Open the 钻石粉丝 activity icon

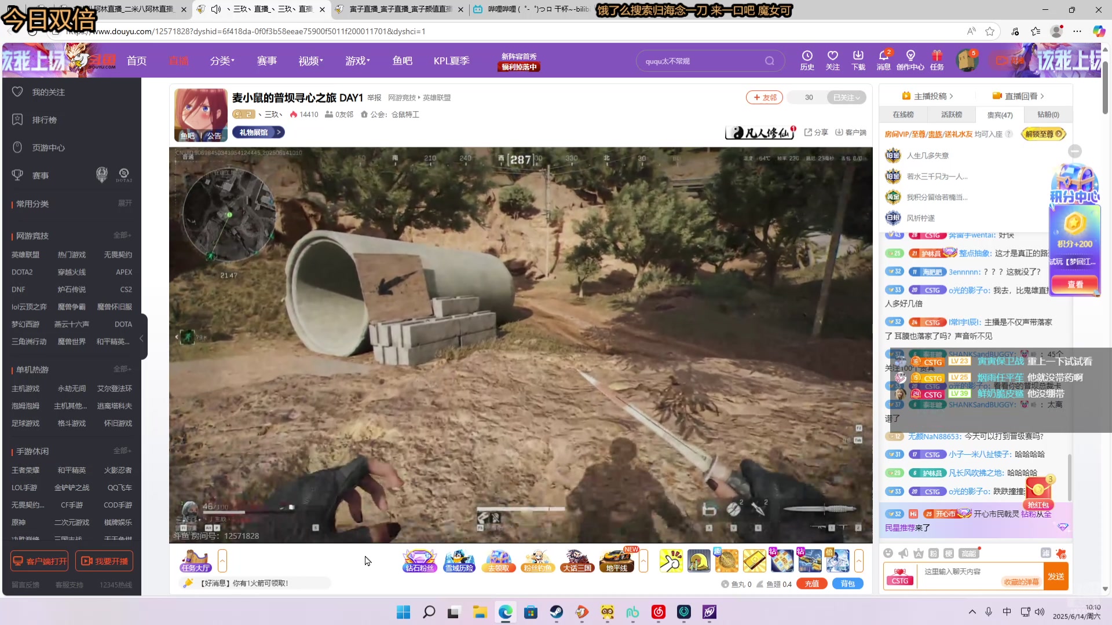(420, 560)
